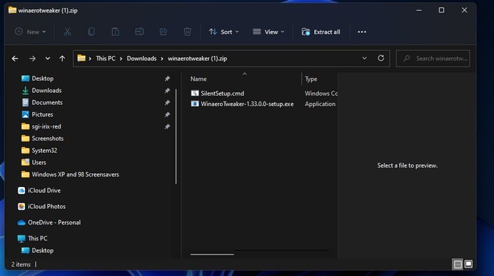Image resolution: width=494 pixels, height=276 pixels.
Task: Click the horizontal scrollbar in file list
Action: pyautogui.click(x=212, y=254)
